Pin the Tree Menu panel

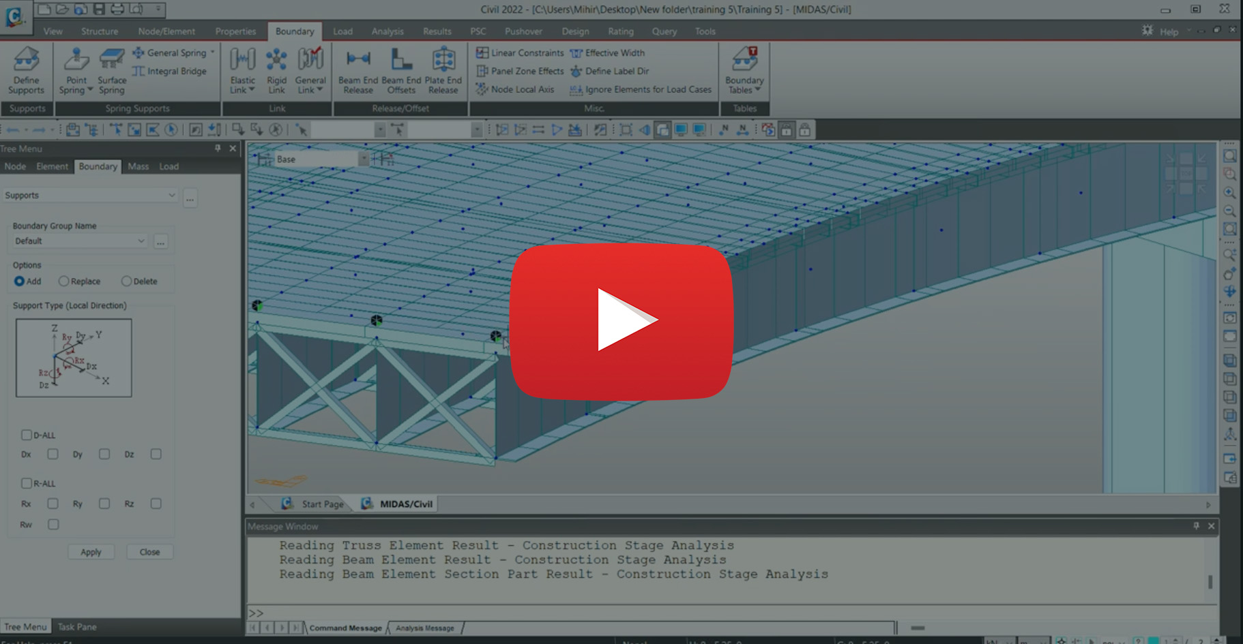(x=218, y=148)
